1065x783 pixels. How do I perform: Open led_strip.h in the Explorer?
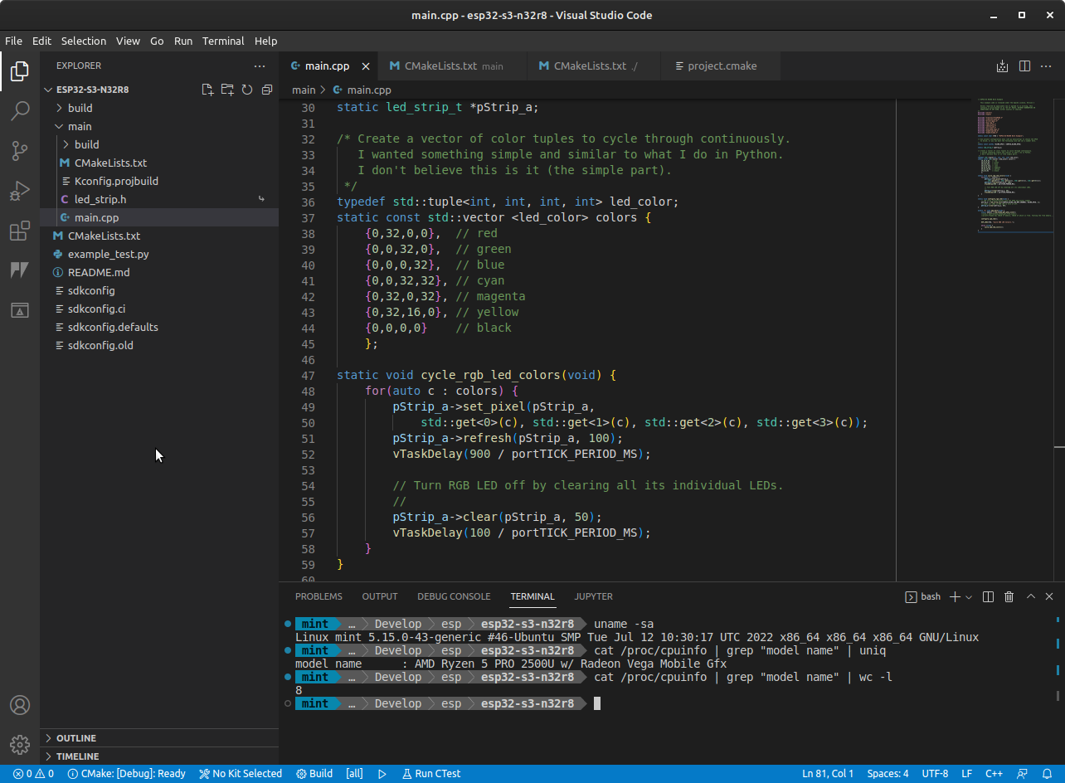tap(159, 199)
